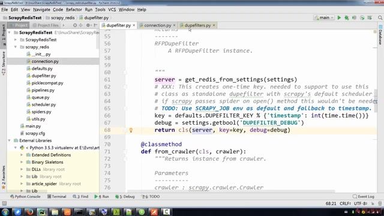Run the main configuration with green play icon
384x216 pixels.
click(339, 17)
